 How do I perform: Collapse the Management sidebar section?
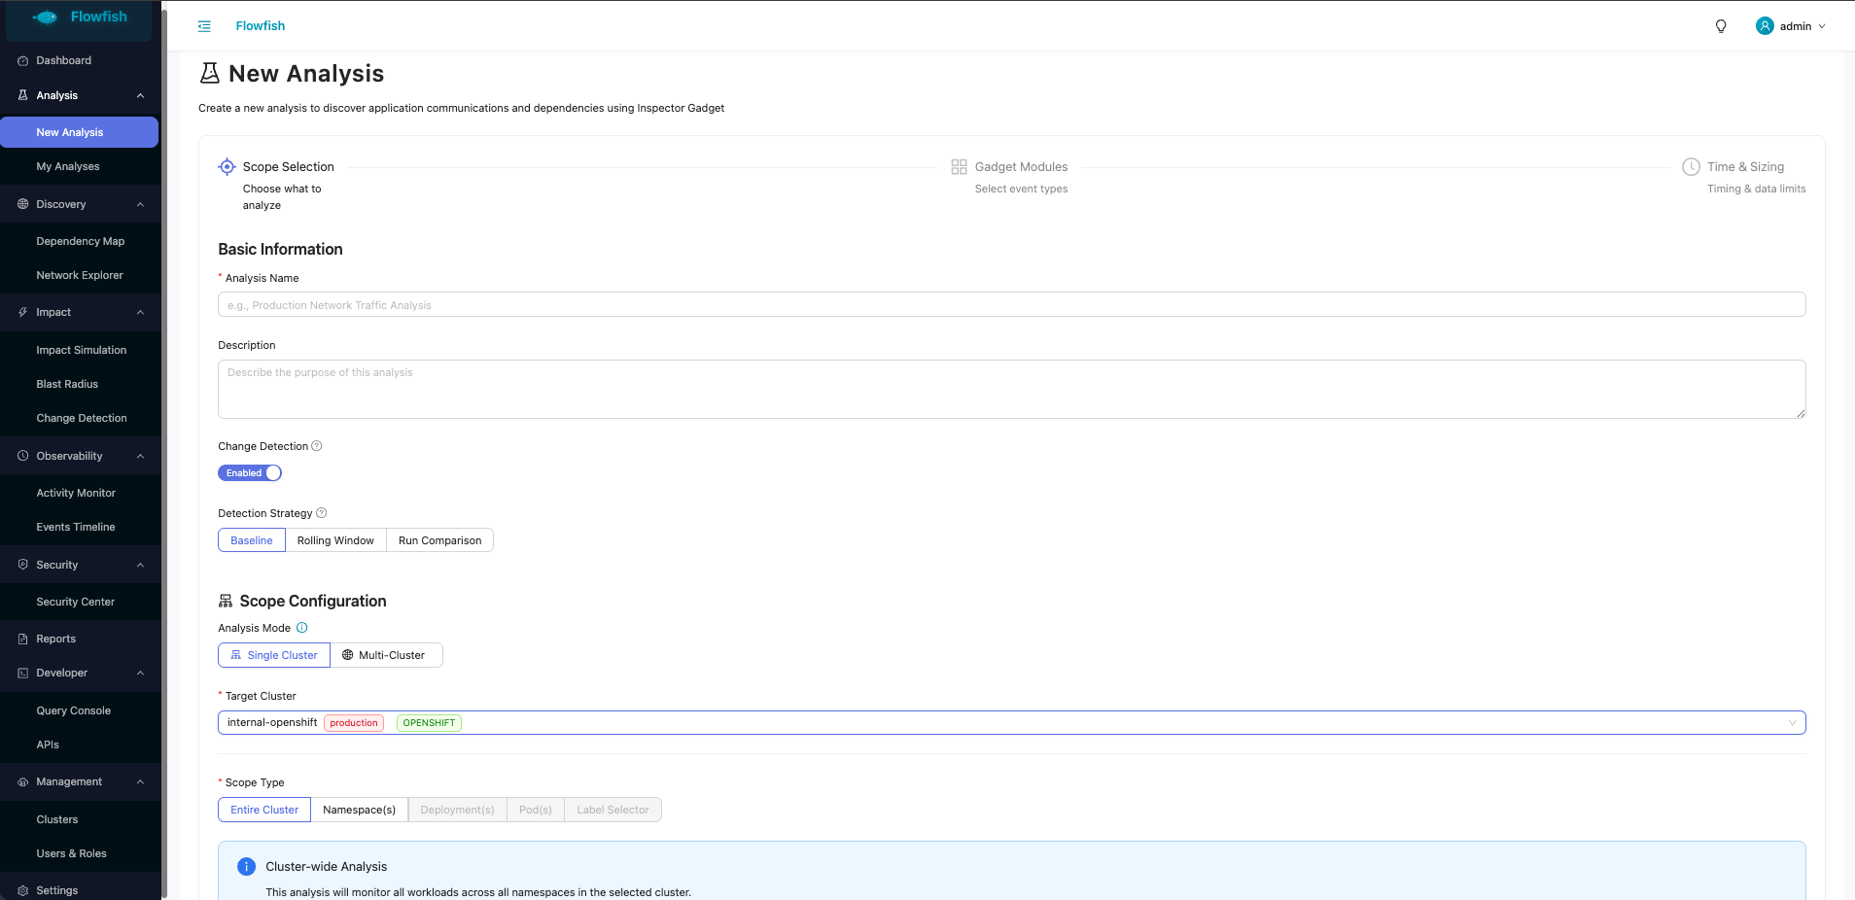pyautogui.click(x=140, y=781)
